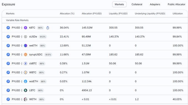Click PYUSD icon in the WETH row
The width and height of the screenshot is (188, 105).
pyautogui.click(x=8, y=99)
